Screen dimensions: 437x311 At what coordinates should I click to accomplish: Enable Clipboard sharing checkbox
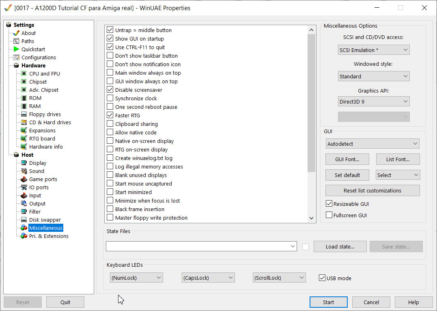point(110,124)
